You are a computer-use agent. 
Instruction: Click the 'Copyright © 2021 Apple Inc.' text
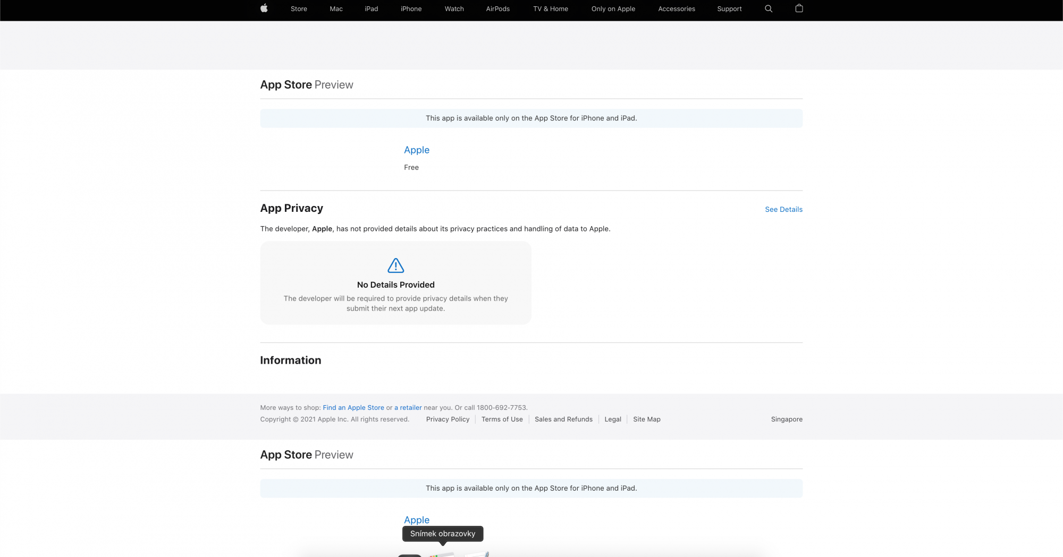304,419
